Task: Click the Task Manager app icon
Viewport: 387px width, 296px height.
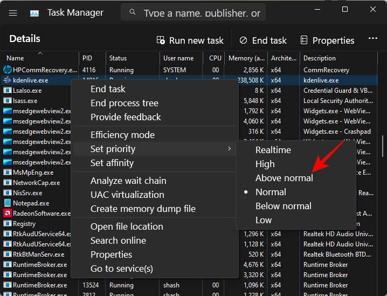Action: click(x=34, y=13)
